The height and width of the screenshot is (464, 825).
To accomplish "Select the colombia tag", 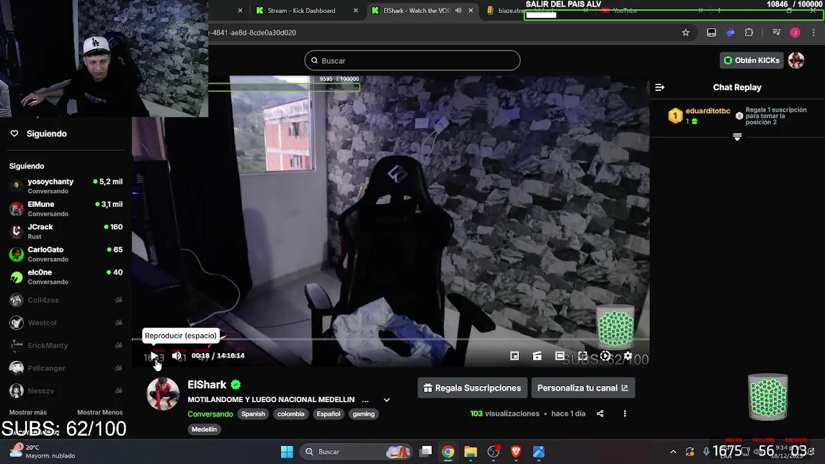I will point(291,414).
